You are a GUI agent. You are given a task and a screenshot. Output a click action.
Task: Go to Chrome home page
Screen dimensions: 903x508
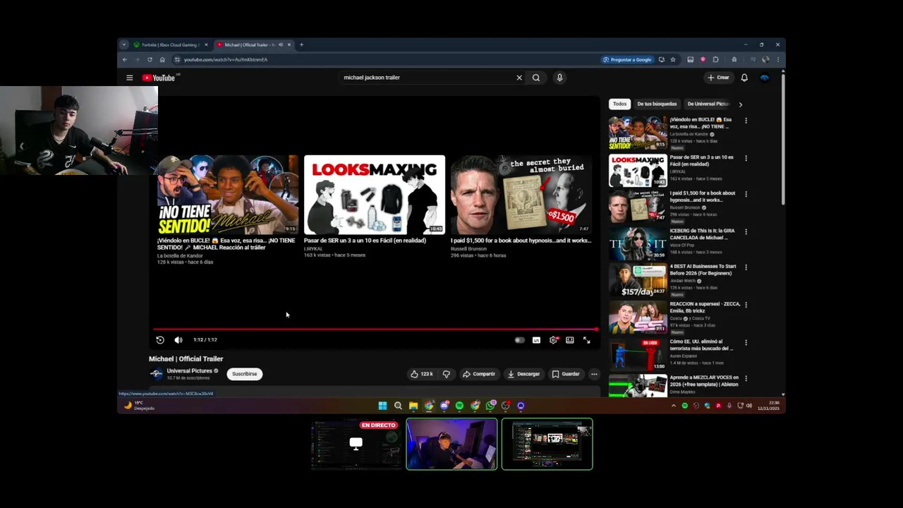162,60
